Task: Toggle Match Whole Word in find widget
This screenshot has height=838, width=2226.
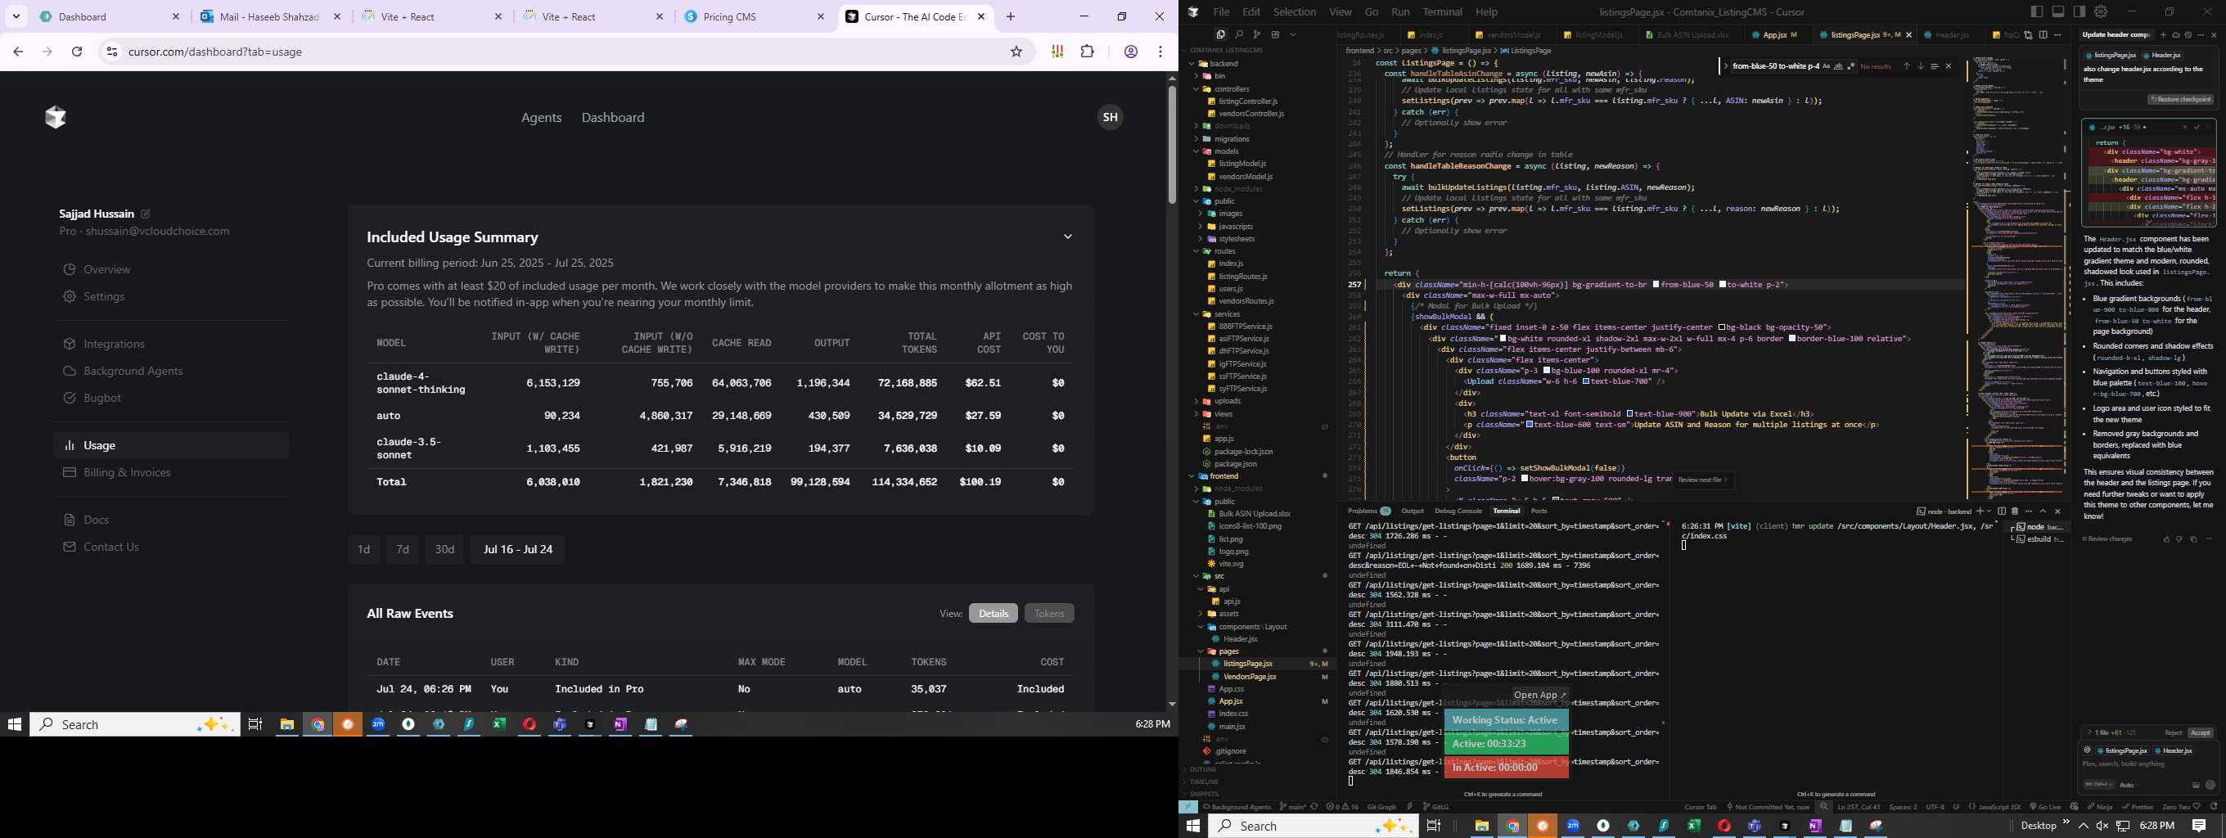Action: click(x=1839, y=65)
